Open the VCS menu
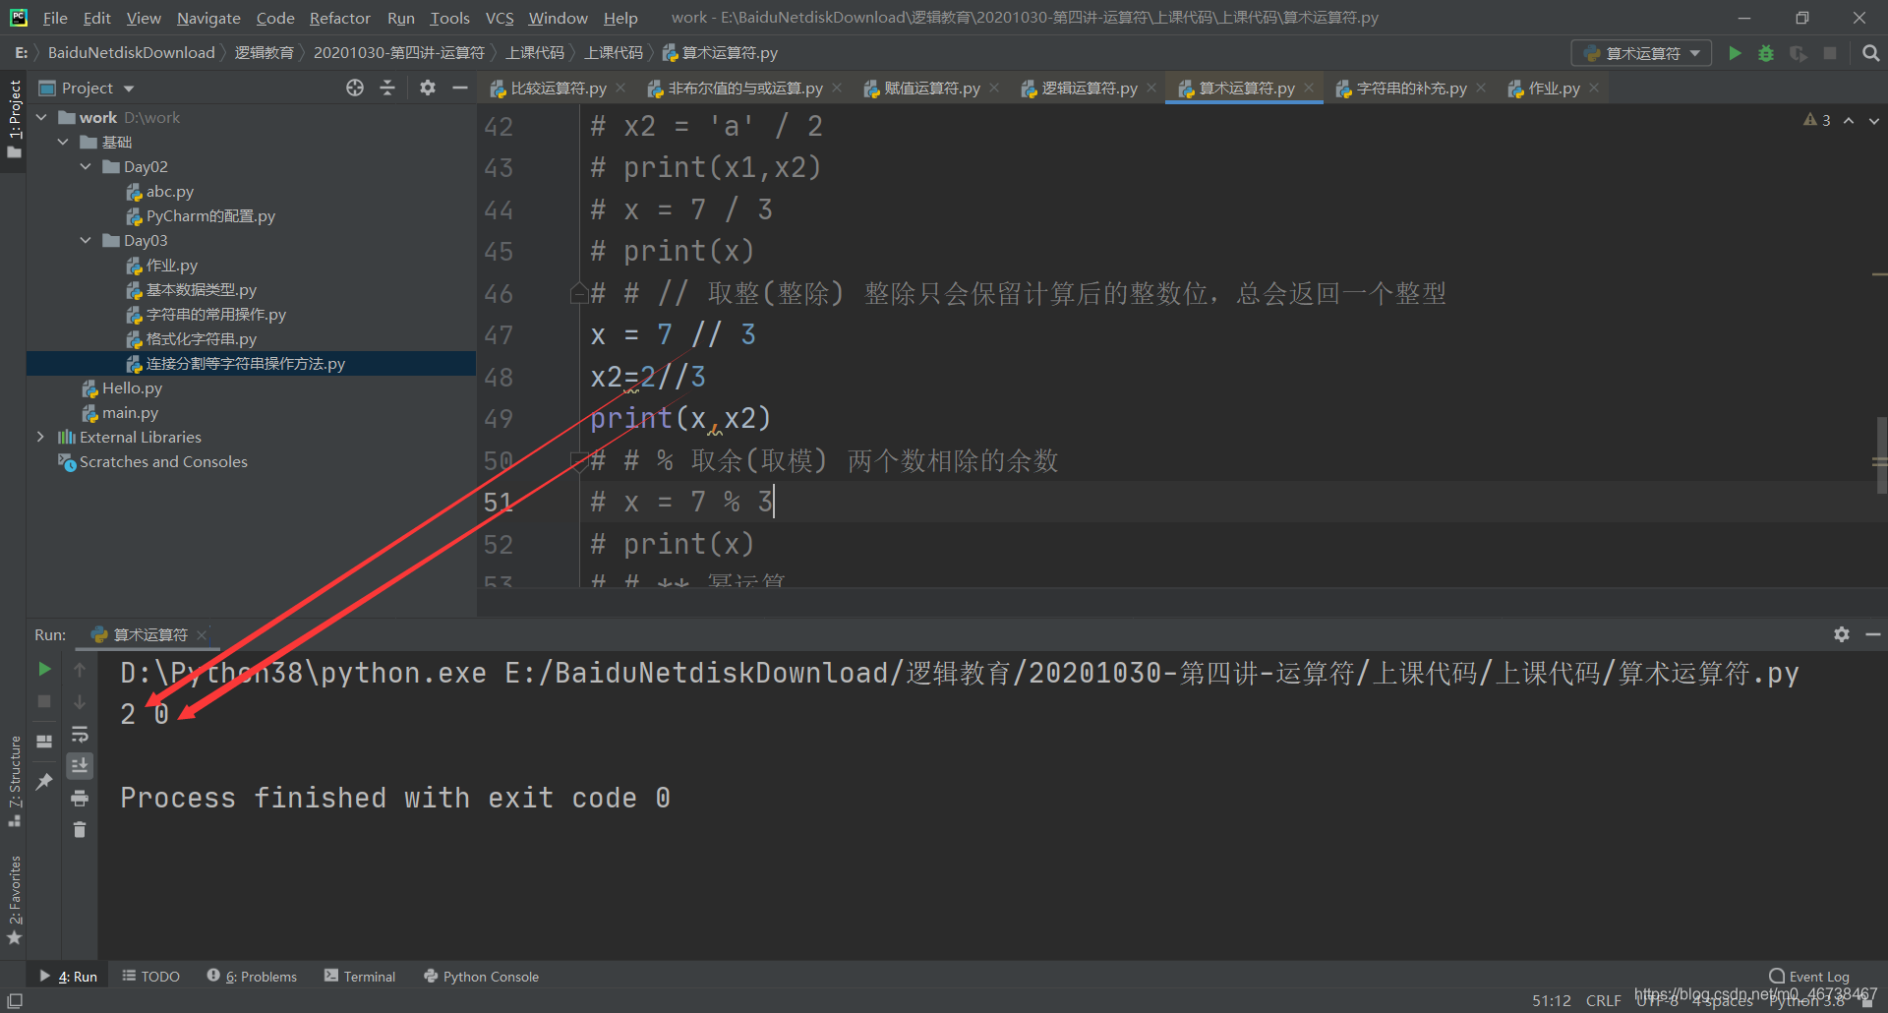The width and height of the screenshot is (1888, 1013). (500, 18)
